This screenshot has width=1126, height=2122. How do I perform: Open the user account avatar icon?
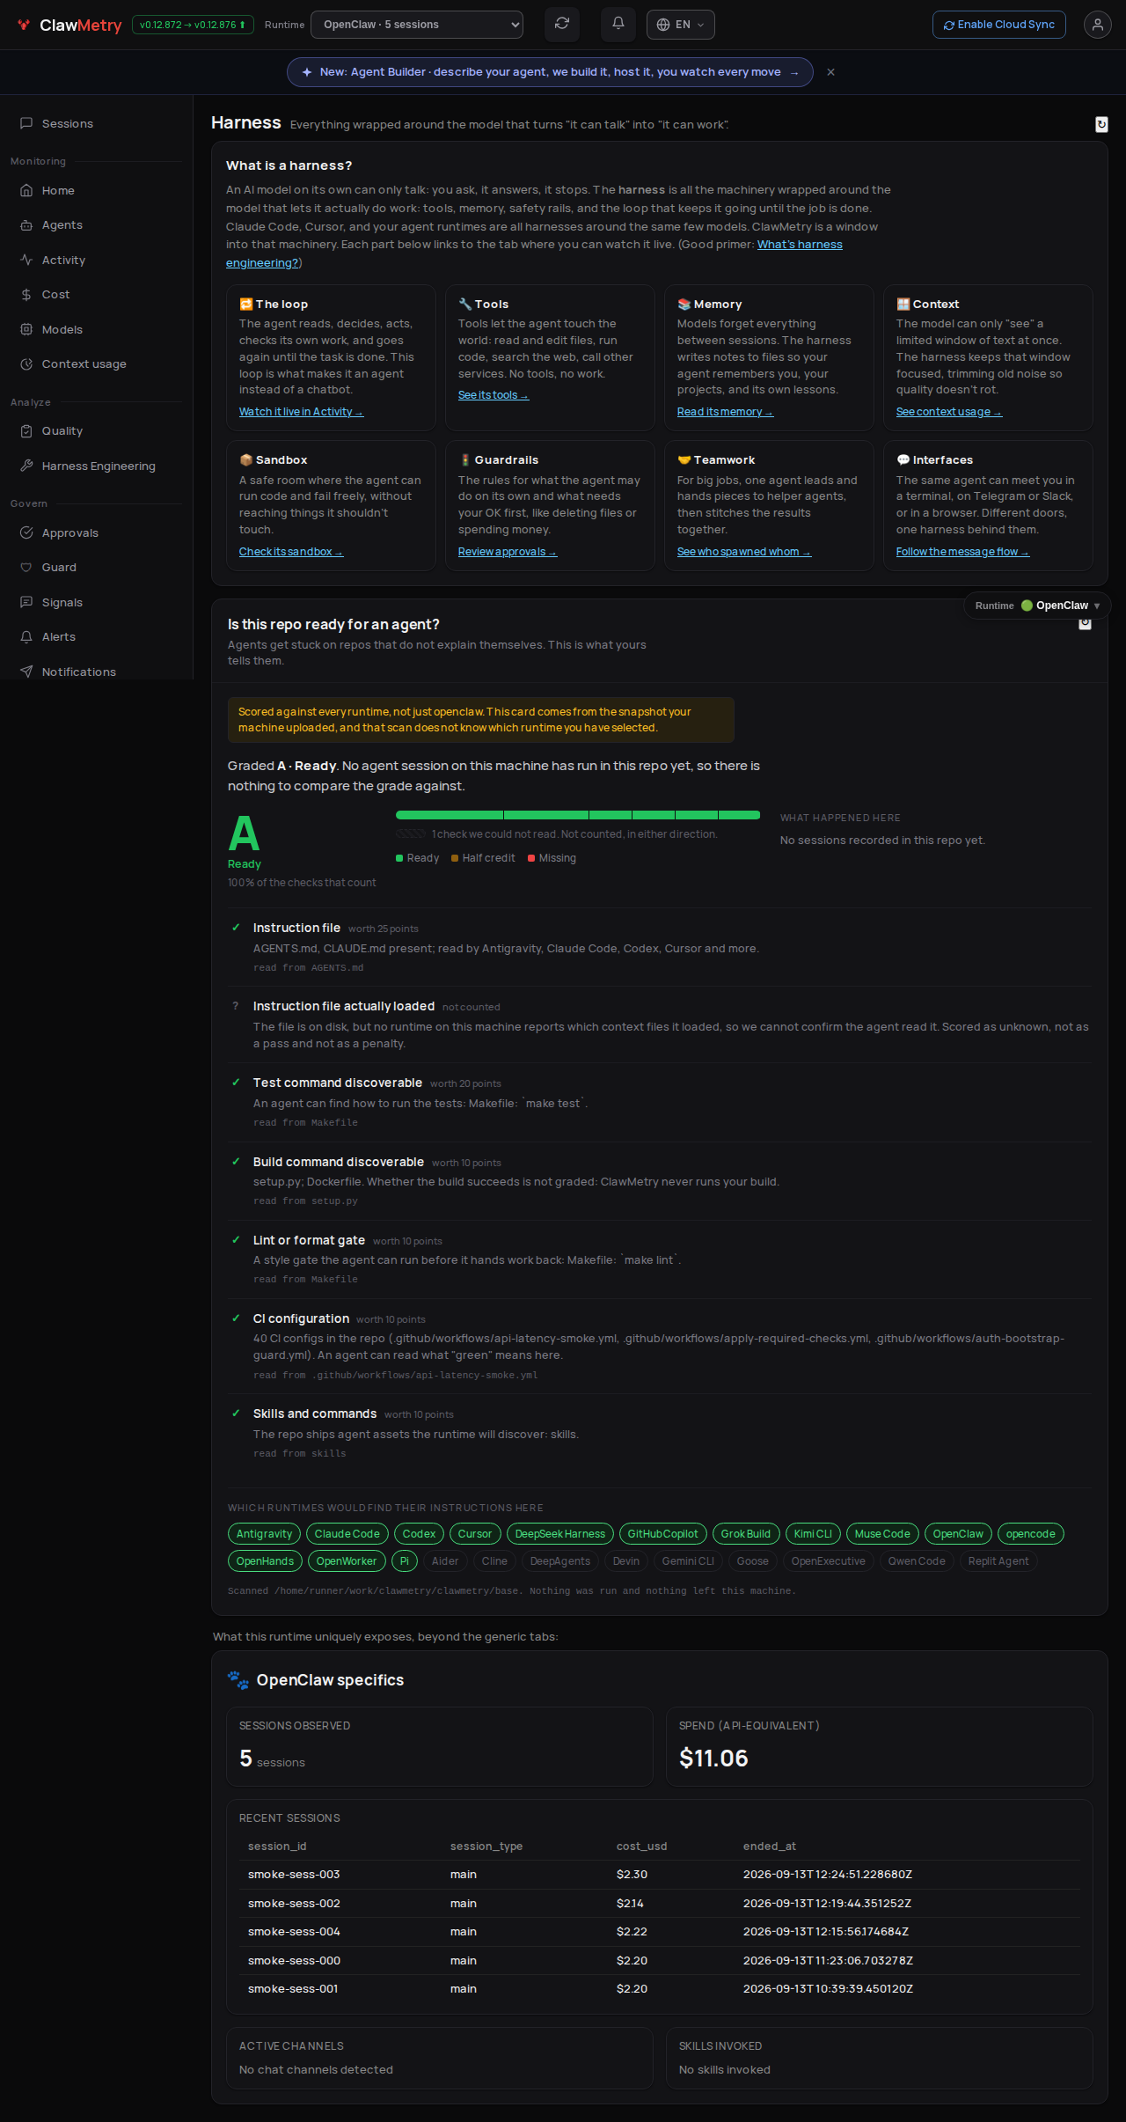pyautogui.click(x=1097, y=25)
